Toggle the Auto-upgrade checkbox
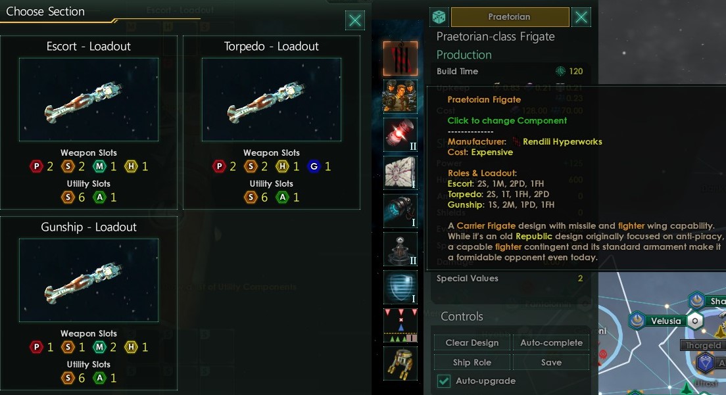The image size is (726, 395). [444, 381]
